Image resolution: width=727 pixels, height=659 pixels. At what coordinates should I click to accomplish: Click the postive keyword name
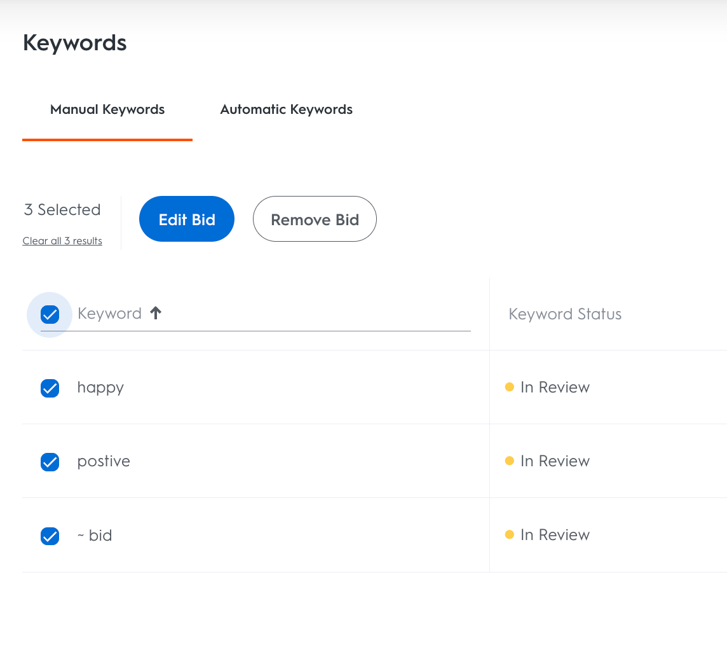pyautogui.click(x=104, y=461)
